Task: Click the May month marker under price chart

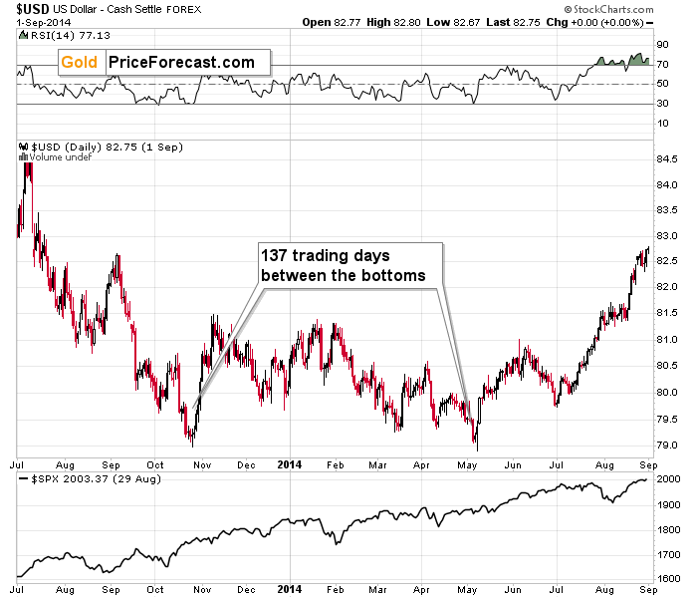Action: [467, 465]
